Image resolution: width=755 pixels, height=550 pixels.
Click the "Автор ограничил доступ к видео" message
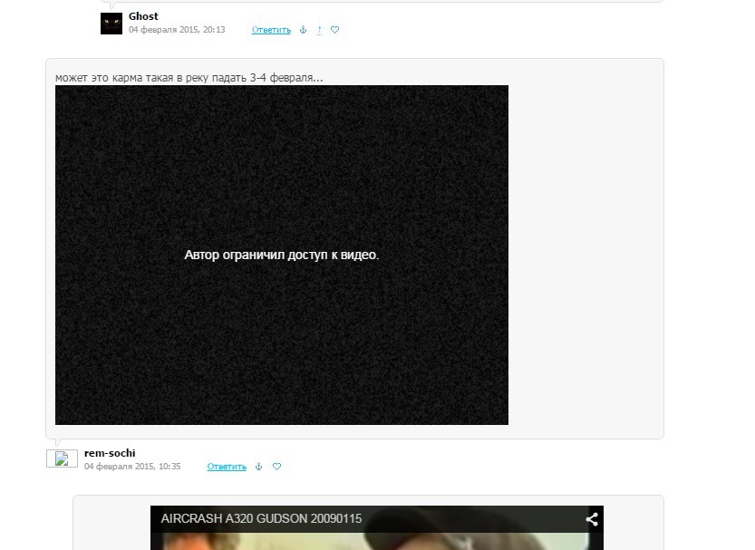pyautogui.click(x=281, y=256)
